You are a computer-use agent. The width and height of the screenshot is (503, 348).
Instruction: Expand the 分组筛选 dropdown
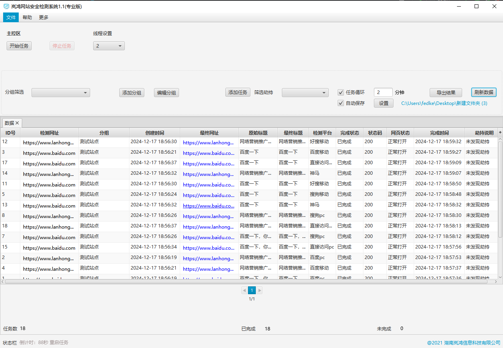coord(61,92)
